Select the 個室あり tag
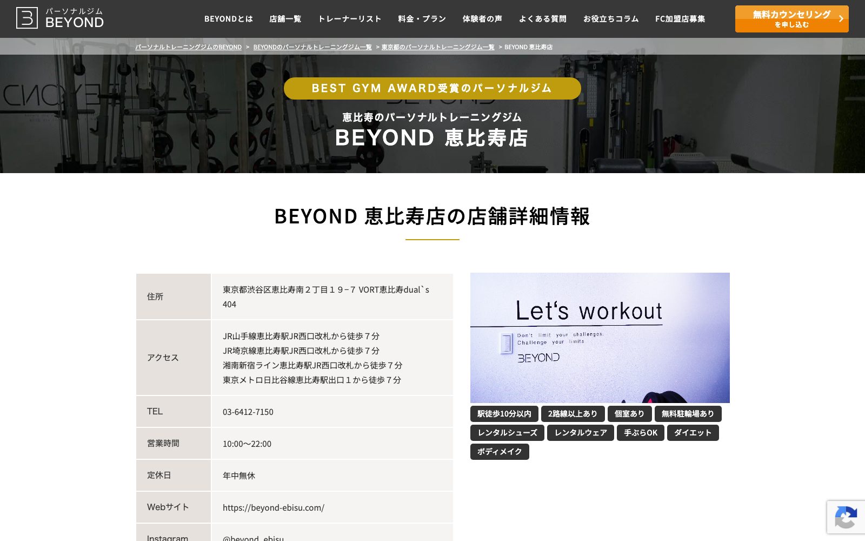 pos(629,414)
